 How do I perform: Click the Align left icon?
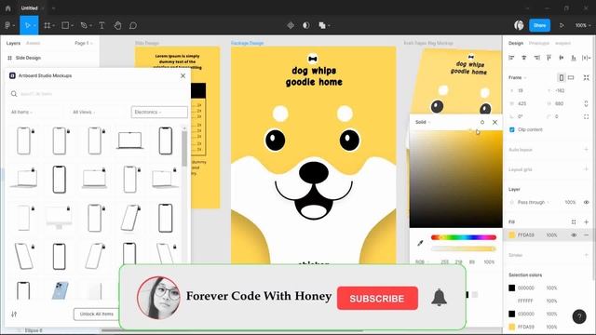click(511, 58)
